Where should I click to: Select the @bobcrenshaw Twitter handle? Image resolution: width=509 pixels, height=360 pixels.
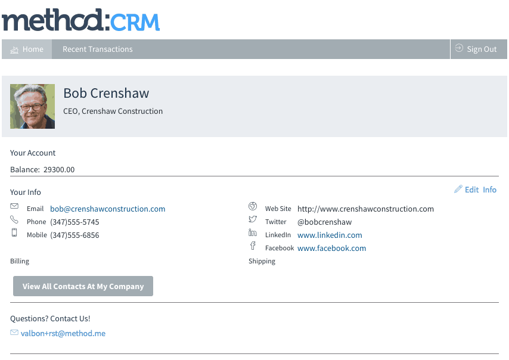pos(324,222)
